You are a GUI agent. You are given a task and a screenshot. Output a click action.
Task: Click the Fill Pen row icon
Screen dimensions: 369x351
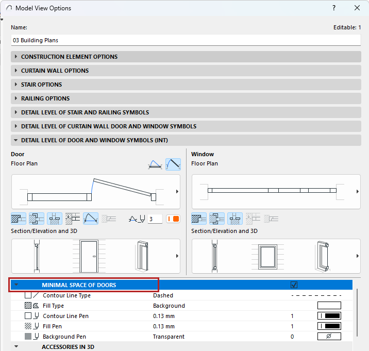tap(31, 326)
